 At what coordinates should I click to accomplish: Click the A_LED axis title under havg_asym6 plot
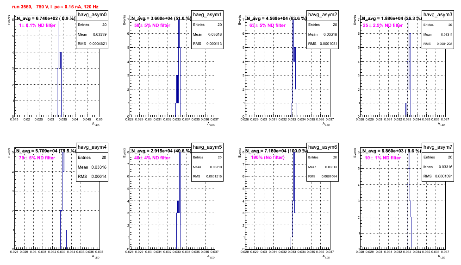click(326, 257)
